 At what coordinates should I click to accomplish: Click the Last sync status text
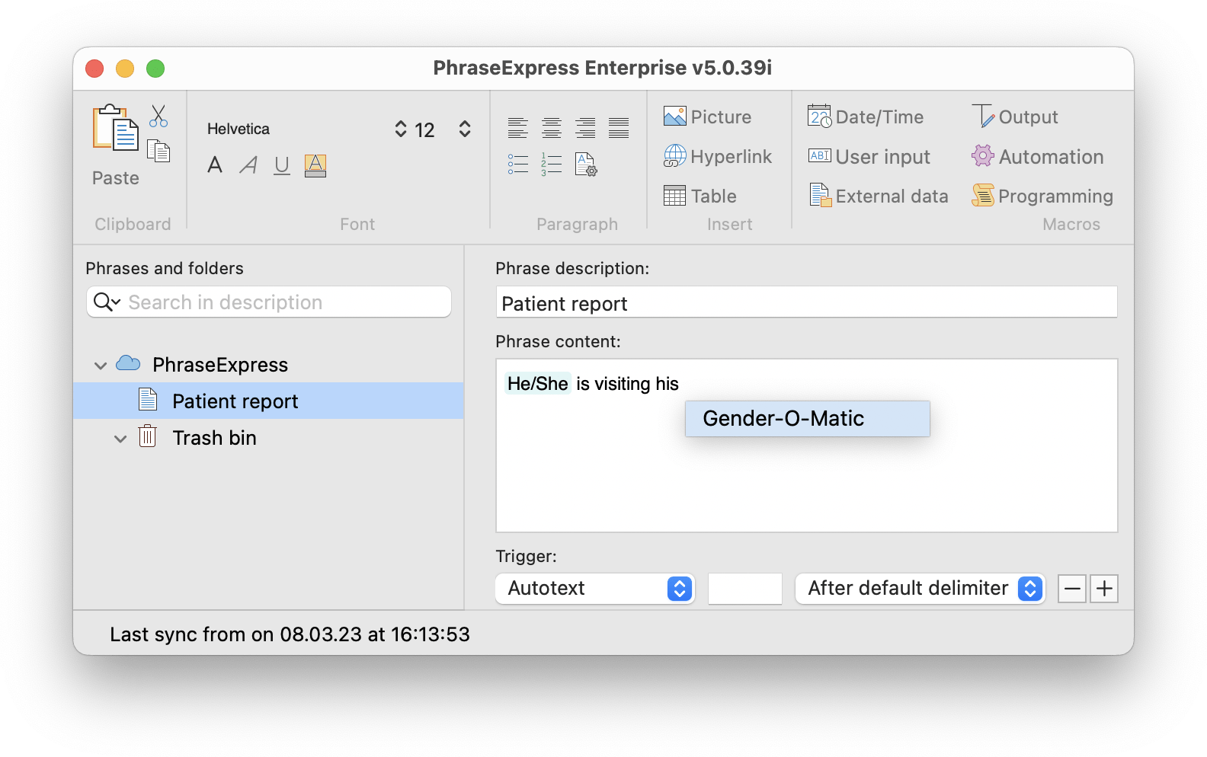click(290, 634)
